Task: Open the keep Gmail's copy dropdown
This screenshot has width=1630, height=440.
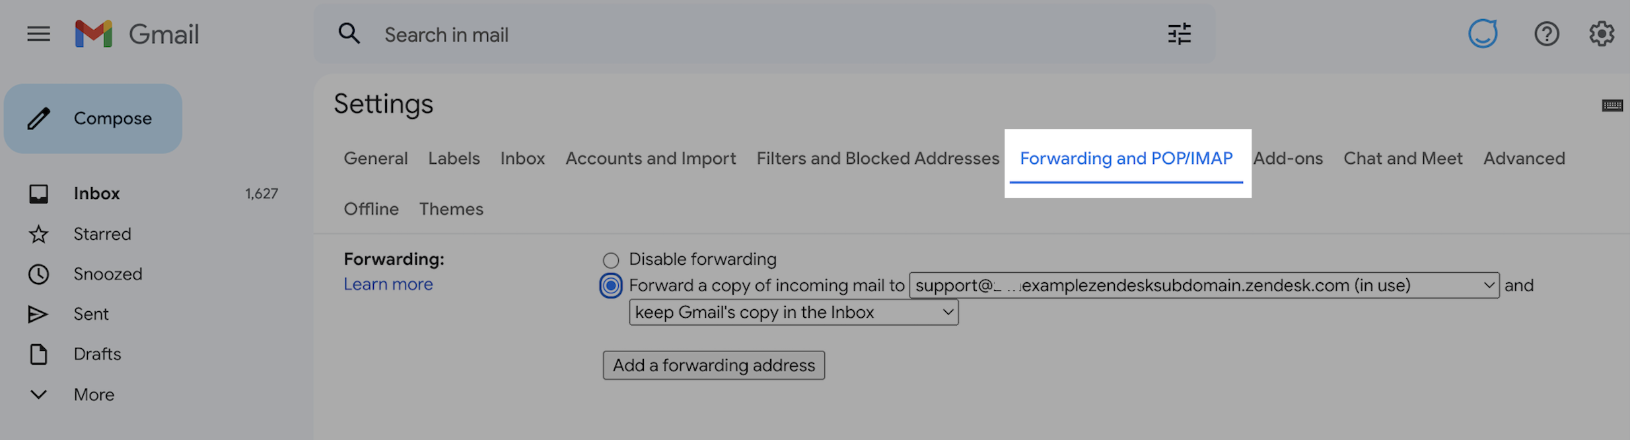Action: 947,312
